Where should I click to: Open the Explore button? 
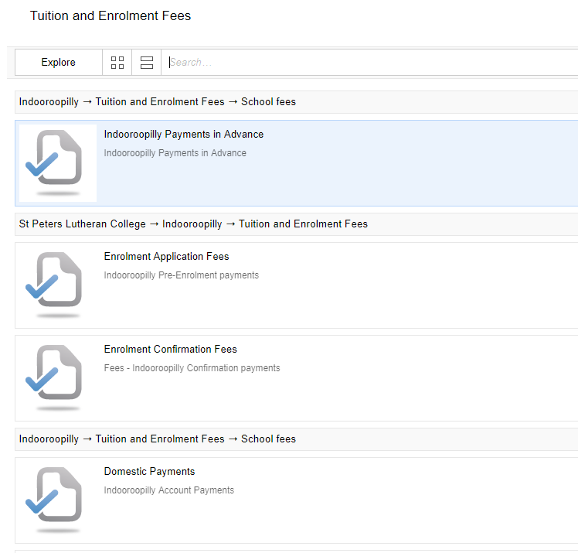point(58,63)
